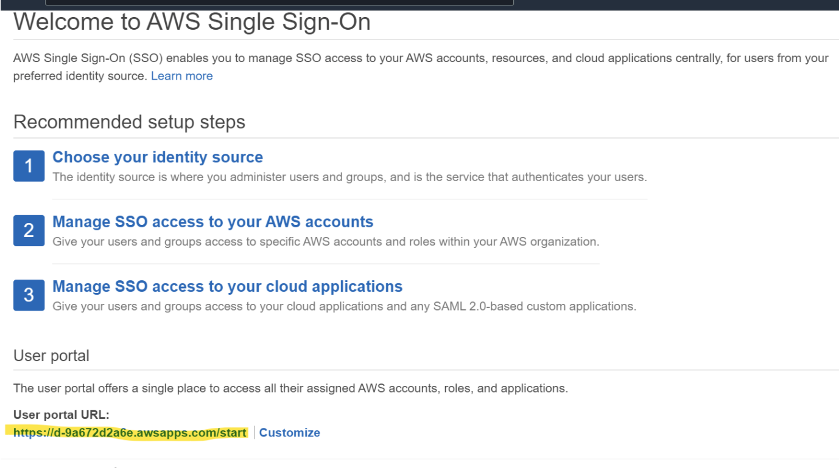Select the blue "2" step square

tap(29, 230)
